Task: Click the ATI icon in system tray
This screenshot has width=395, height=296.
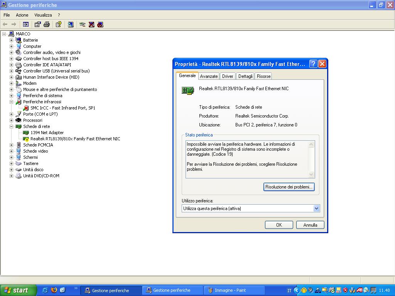Action: click(x=360, y=290)
